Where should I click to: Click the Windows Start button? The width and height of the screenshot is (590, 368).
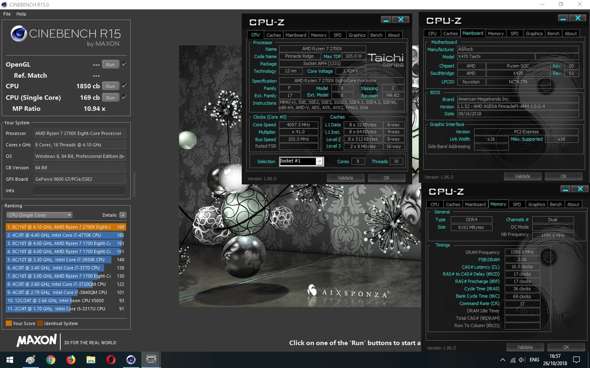(10, 360)
